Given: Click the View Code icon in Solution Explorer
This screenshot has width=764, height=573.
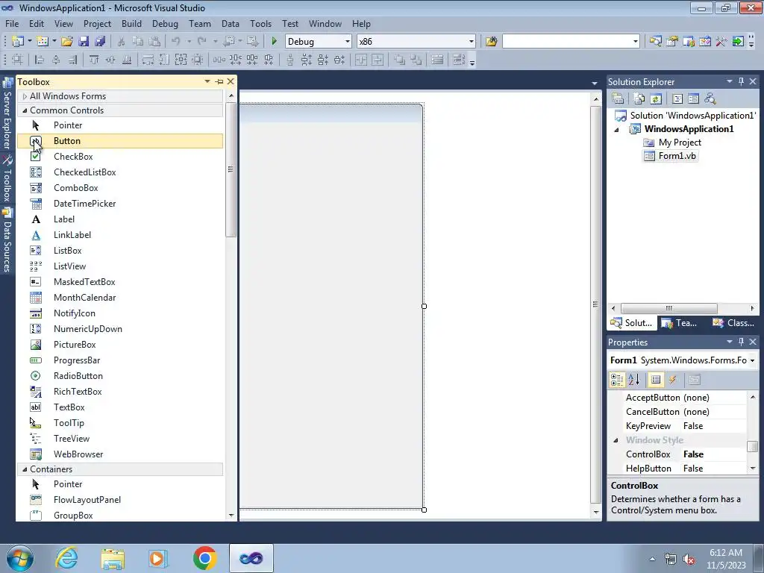Looking at the screenshot, I should point(677,99).
